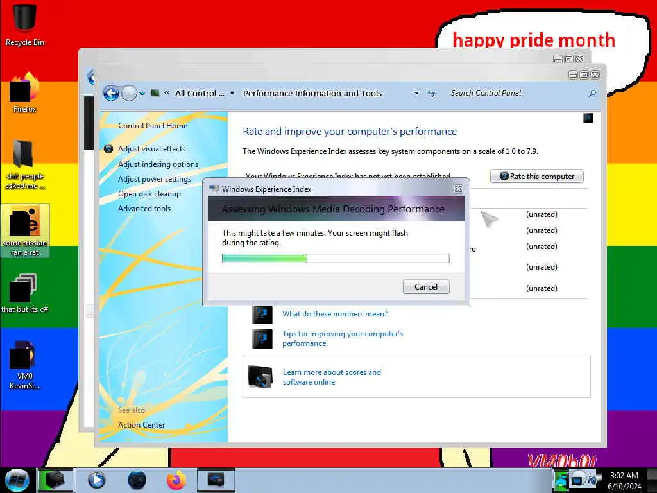Open the help icon at top right

tap(588, 118)
